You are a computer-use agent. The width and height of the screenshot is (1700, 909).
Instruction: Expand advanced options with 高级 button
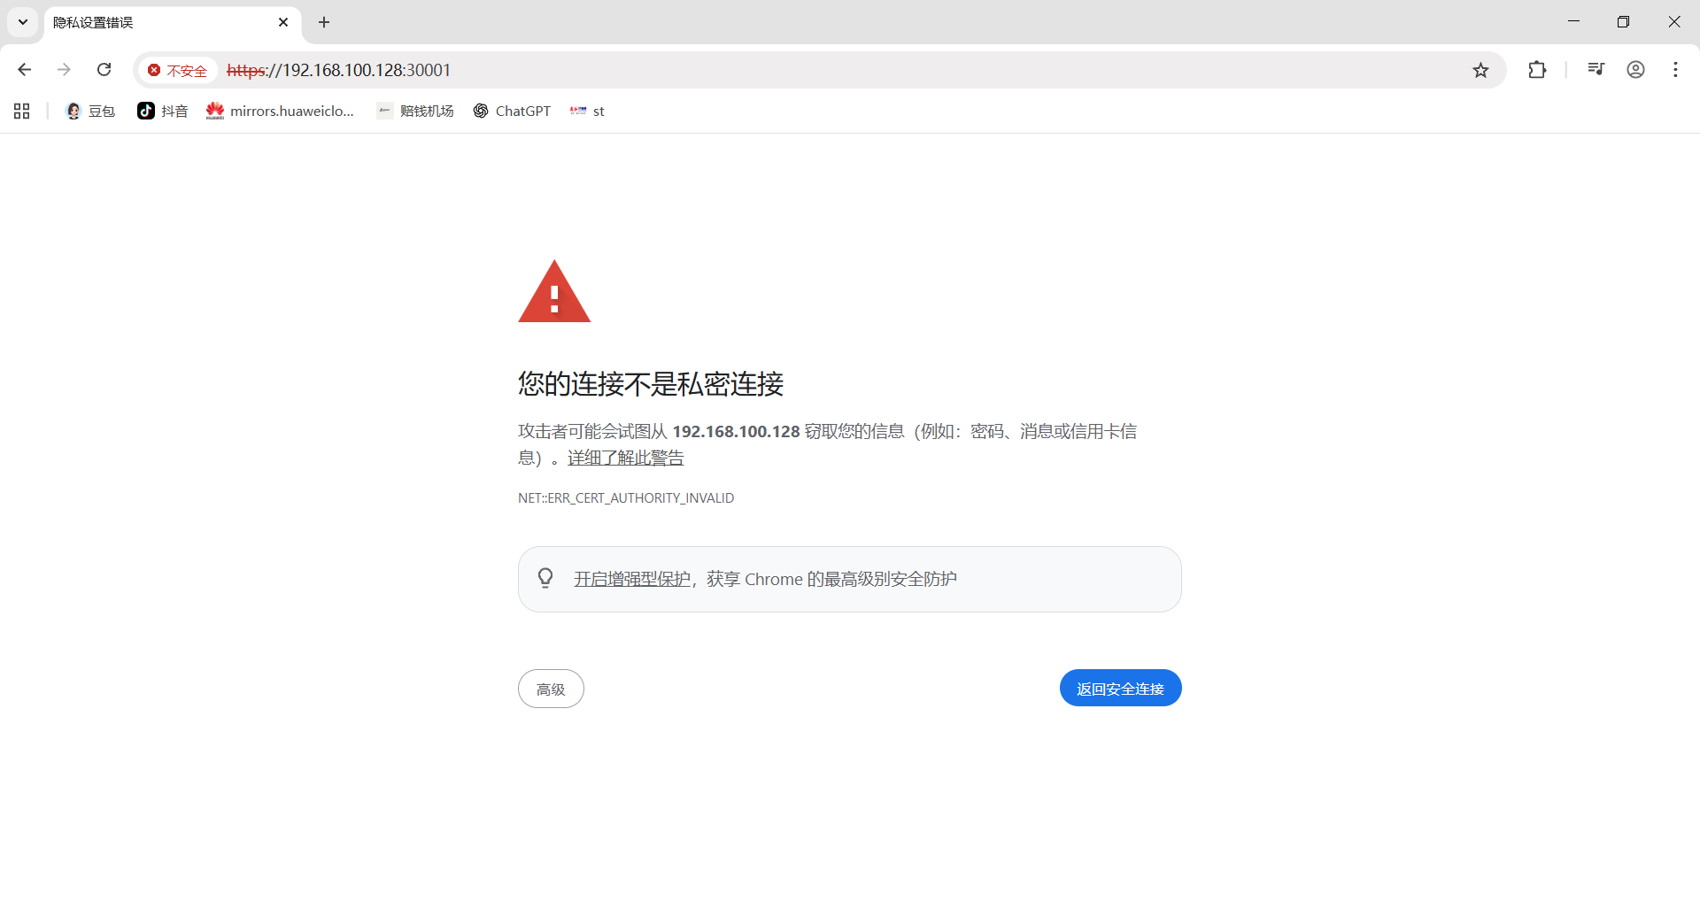point(550,688)
